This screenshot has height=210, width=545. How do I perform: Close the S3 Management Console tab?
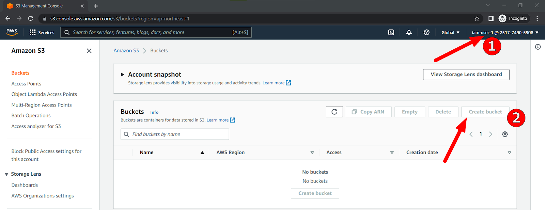(x=82, y=6)
